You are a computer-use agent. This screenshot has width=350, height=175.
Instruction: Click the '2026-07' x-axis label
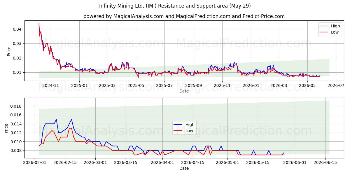click(335, 85)
